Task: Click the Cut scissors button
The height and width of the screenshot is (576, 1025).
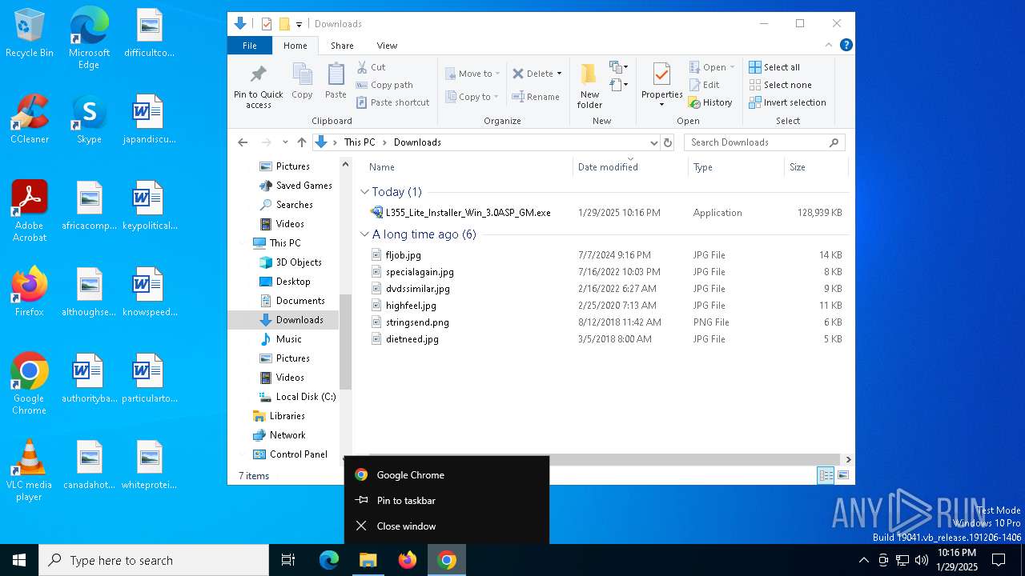Action: (x=371, y=67)
